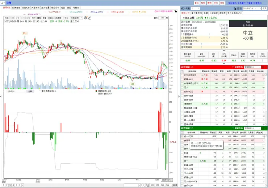Tick the checkbox for 元大-大灣 row
268x188 pixels.
[x=182, y=169]
